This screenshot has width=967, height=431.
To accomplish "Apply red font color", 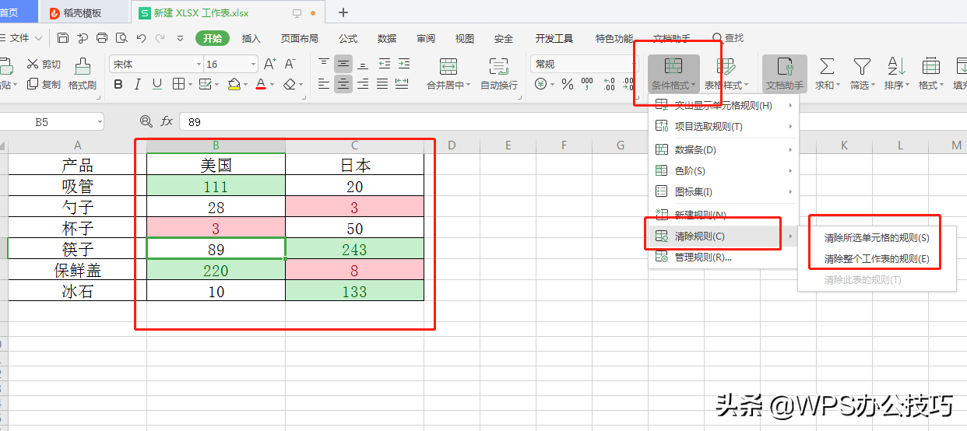I will [262, 84].
